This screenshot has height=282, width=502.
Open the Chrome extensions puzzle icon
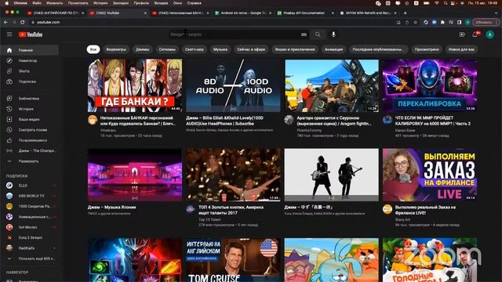(x=442, y=23)
